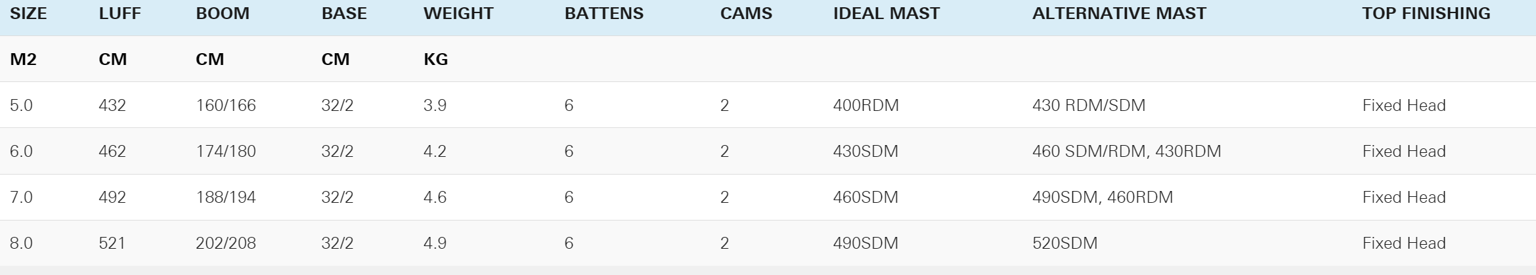
Task: Select the BOOM column header
Action: (x=223, y=13)
